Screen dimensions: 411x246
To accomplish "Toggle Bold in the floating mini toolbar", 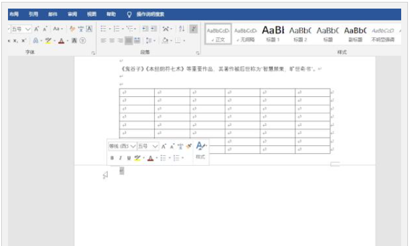I will (x=112, y=158).
